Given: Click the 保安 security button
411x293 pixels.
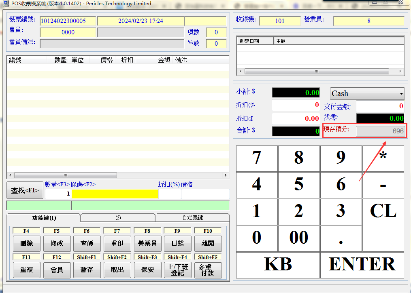Looking at the screenshot, I should coord(147,270).
